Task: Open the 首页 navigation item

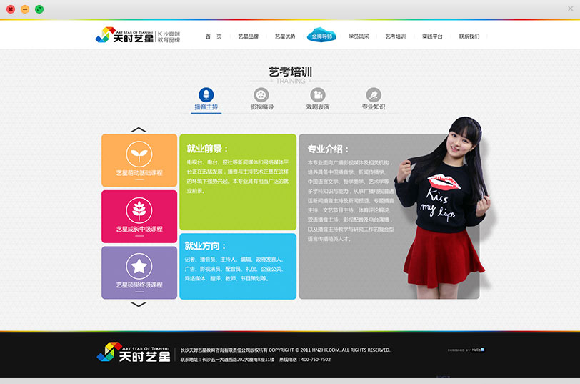Action: [214, 36]
